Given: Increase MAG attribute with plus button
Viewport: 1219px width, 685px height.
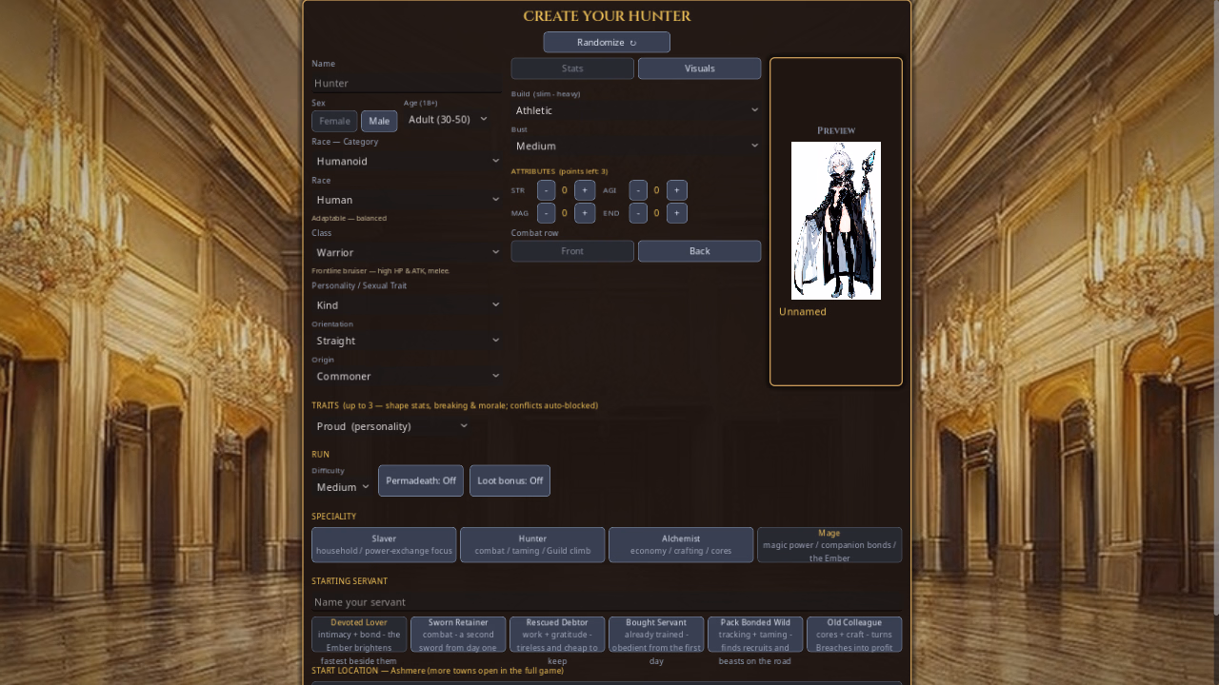Looking at the screenshot, I should point(585,213).
